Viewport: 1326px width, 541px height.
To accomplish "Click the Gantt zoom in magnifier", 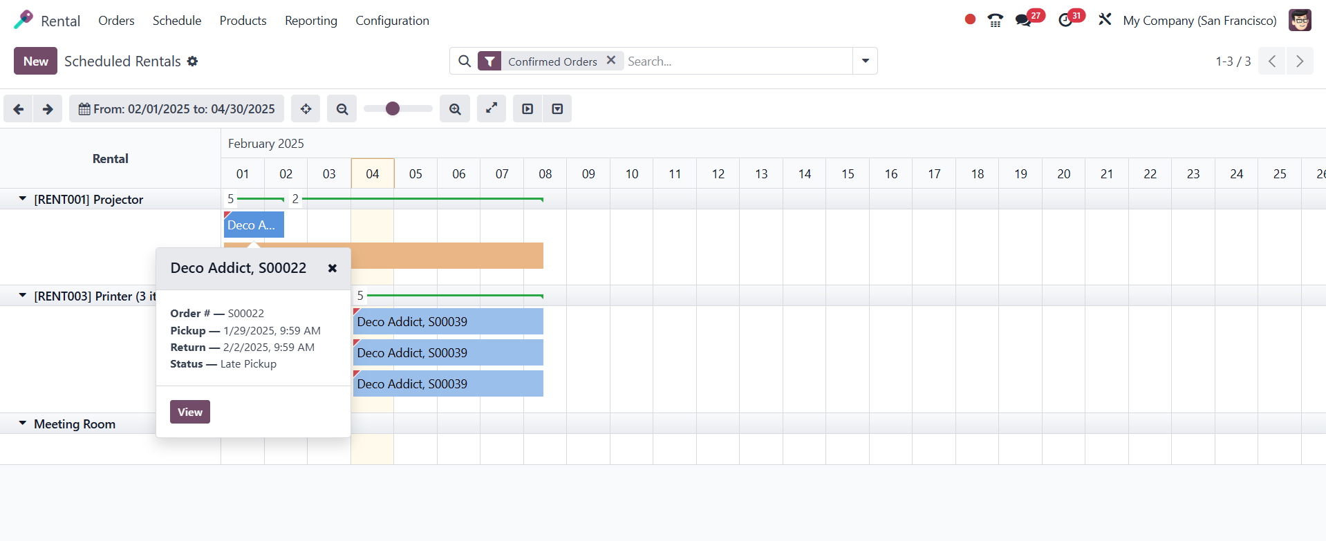I will click(x=455, y=109).
